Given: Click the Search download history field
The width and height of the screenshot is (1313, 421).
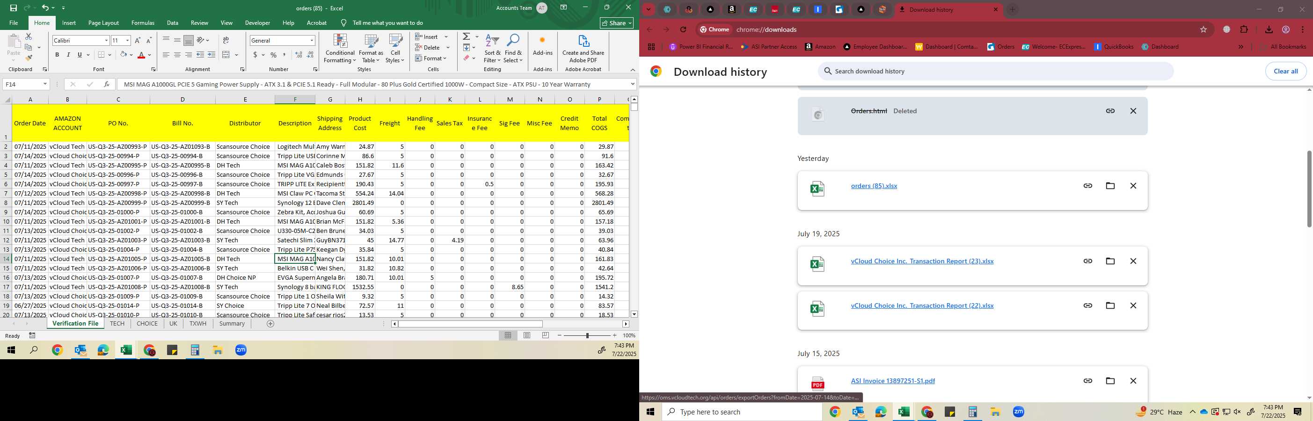Looking at the screenshot, I should 996,72.
